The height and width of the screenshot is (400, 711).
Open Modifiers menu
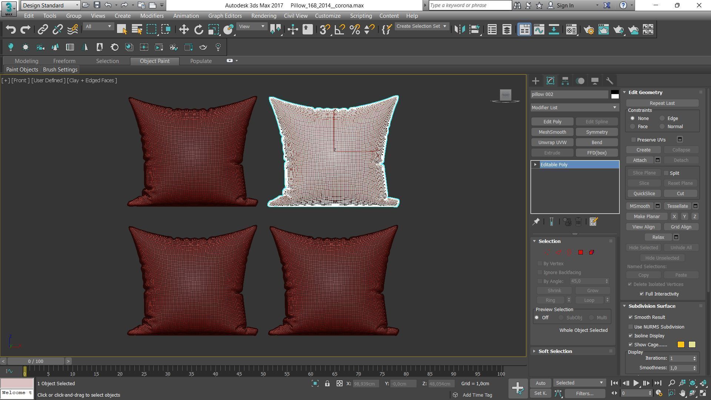click(x=152, y=16)
